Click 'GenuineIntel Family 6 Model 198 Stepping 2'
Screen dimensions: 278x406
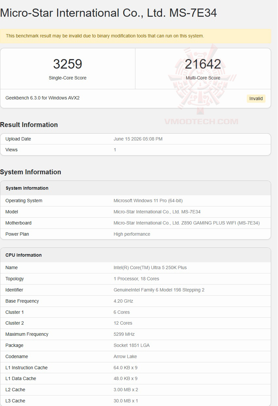(159, 290)
